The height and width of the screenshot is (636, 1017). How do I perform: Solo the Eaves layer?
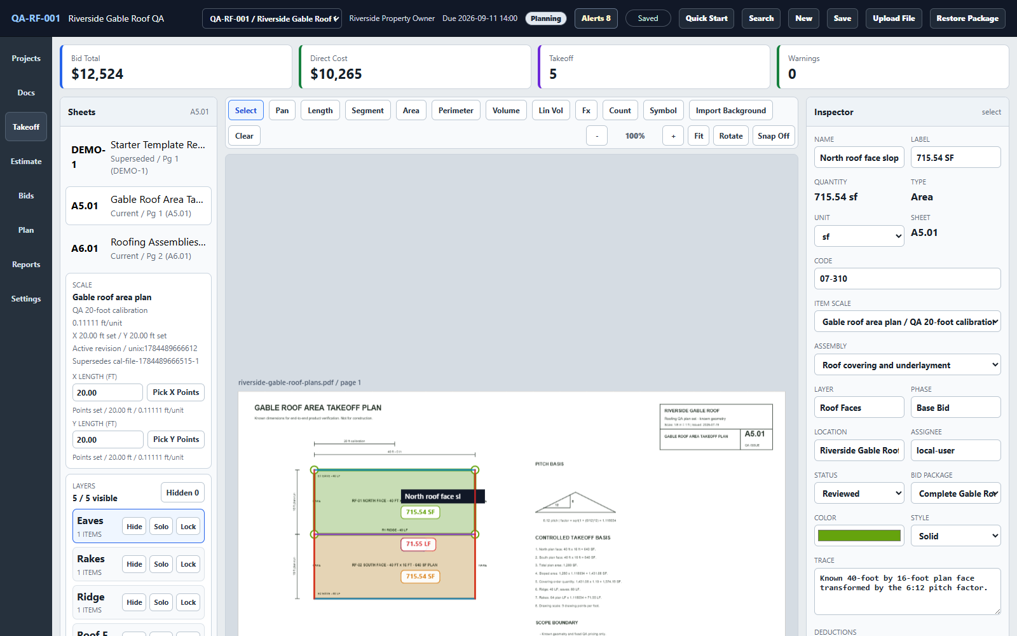click(x=161, y=527)
